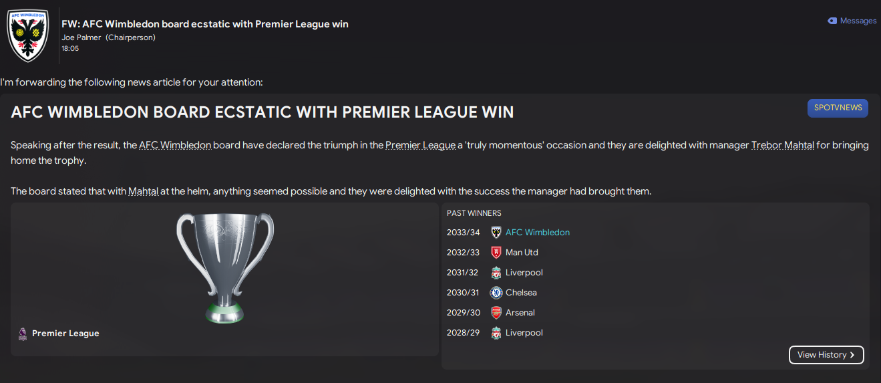The image size is (881, 383).
Task: Click the Man Utd club badge
Action: (496, 253)
